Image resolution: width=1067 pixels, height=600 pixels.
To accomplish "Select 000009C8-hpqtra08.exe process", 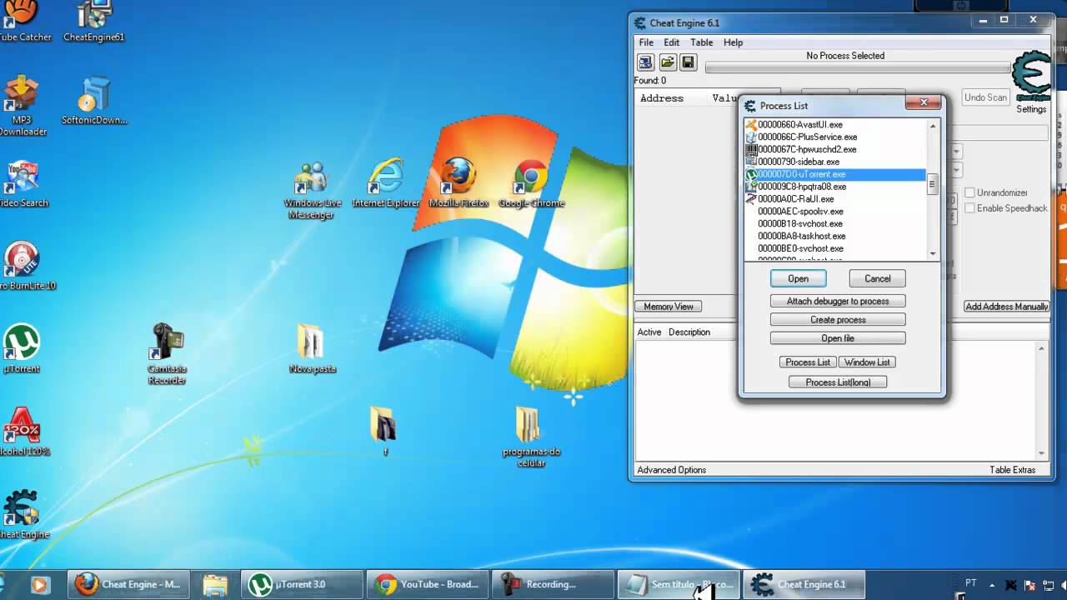I will [835, 187].
